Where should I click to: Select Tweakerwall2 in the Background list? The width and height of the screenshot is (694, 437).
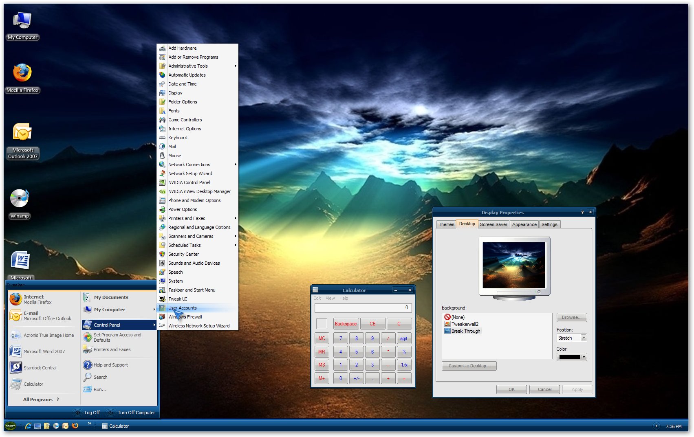[x=465, y=324]
